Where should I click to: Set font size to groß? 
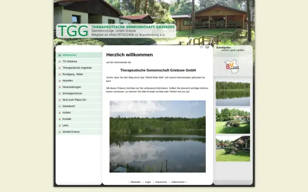(233, 50)
